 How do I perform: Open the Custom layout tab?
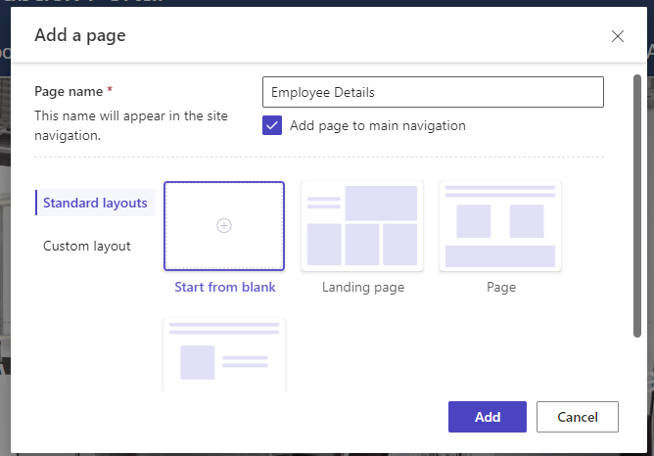[x=87, y=246]
